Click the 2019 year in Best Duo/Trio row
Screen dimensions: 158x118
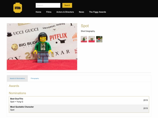(x=145, y=100)
